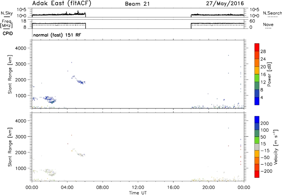Click the 'Adak East (fitACF)' title text
The height and width of the screenshot is (195, 282).
[x=62, y=3]
